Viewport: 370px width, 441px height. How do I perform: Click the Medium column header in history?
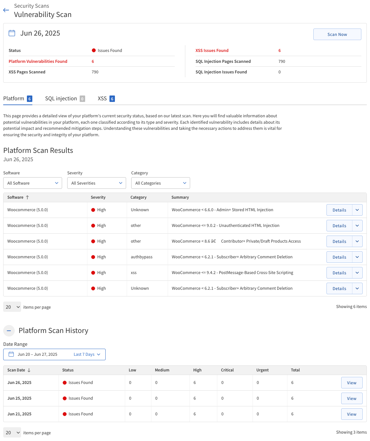(162, 370)
